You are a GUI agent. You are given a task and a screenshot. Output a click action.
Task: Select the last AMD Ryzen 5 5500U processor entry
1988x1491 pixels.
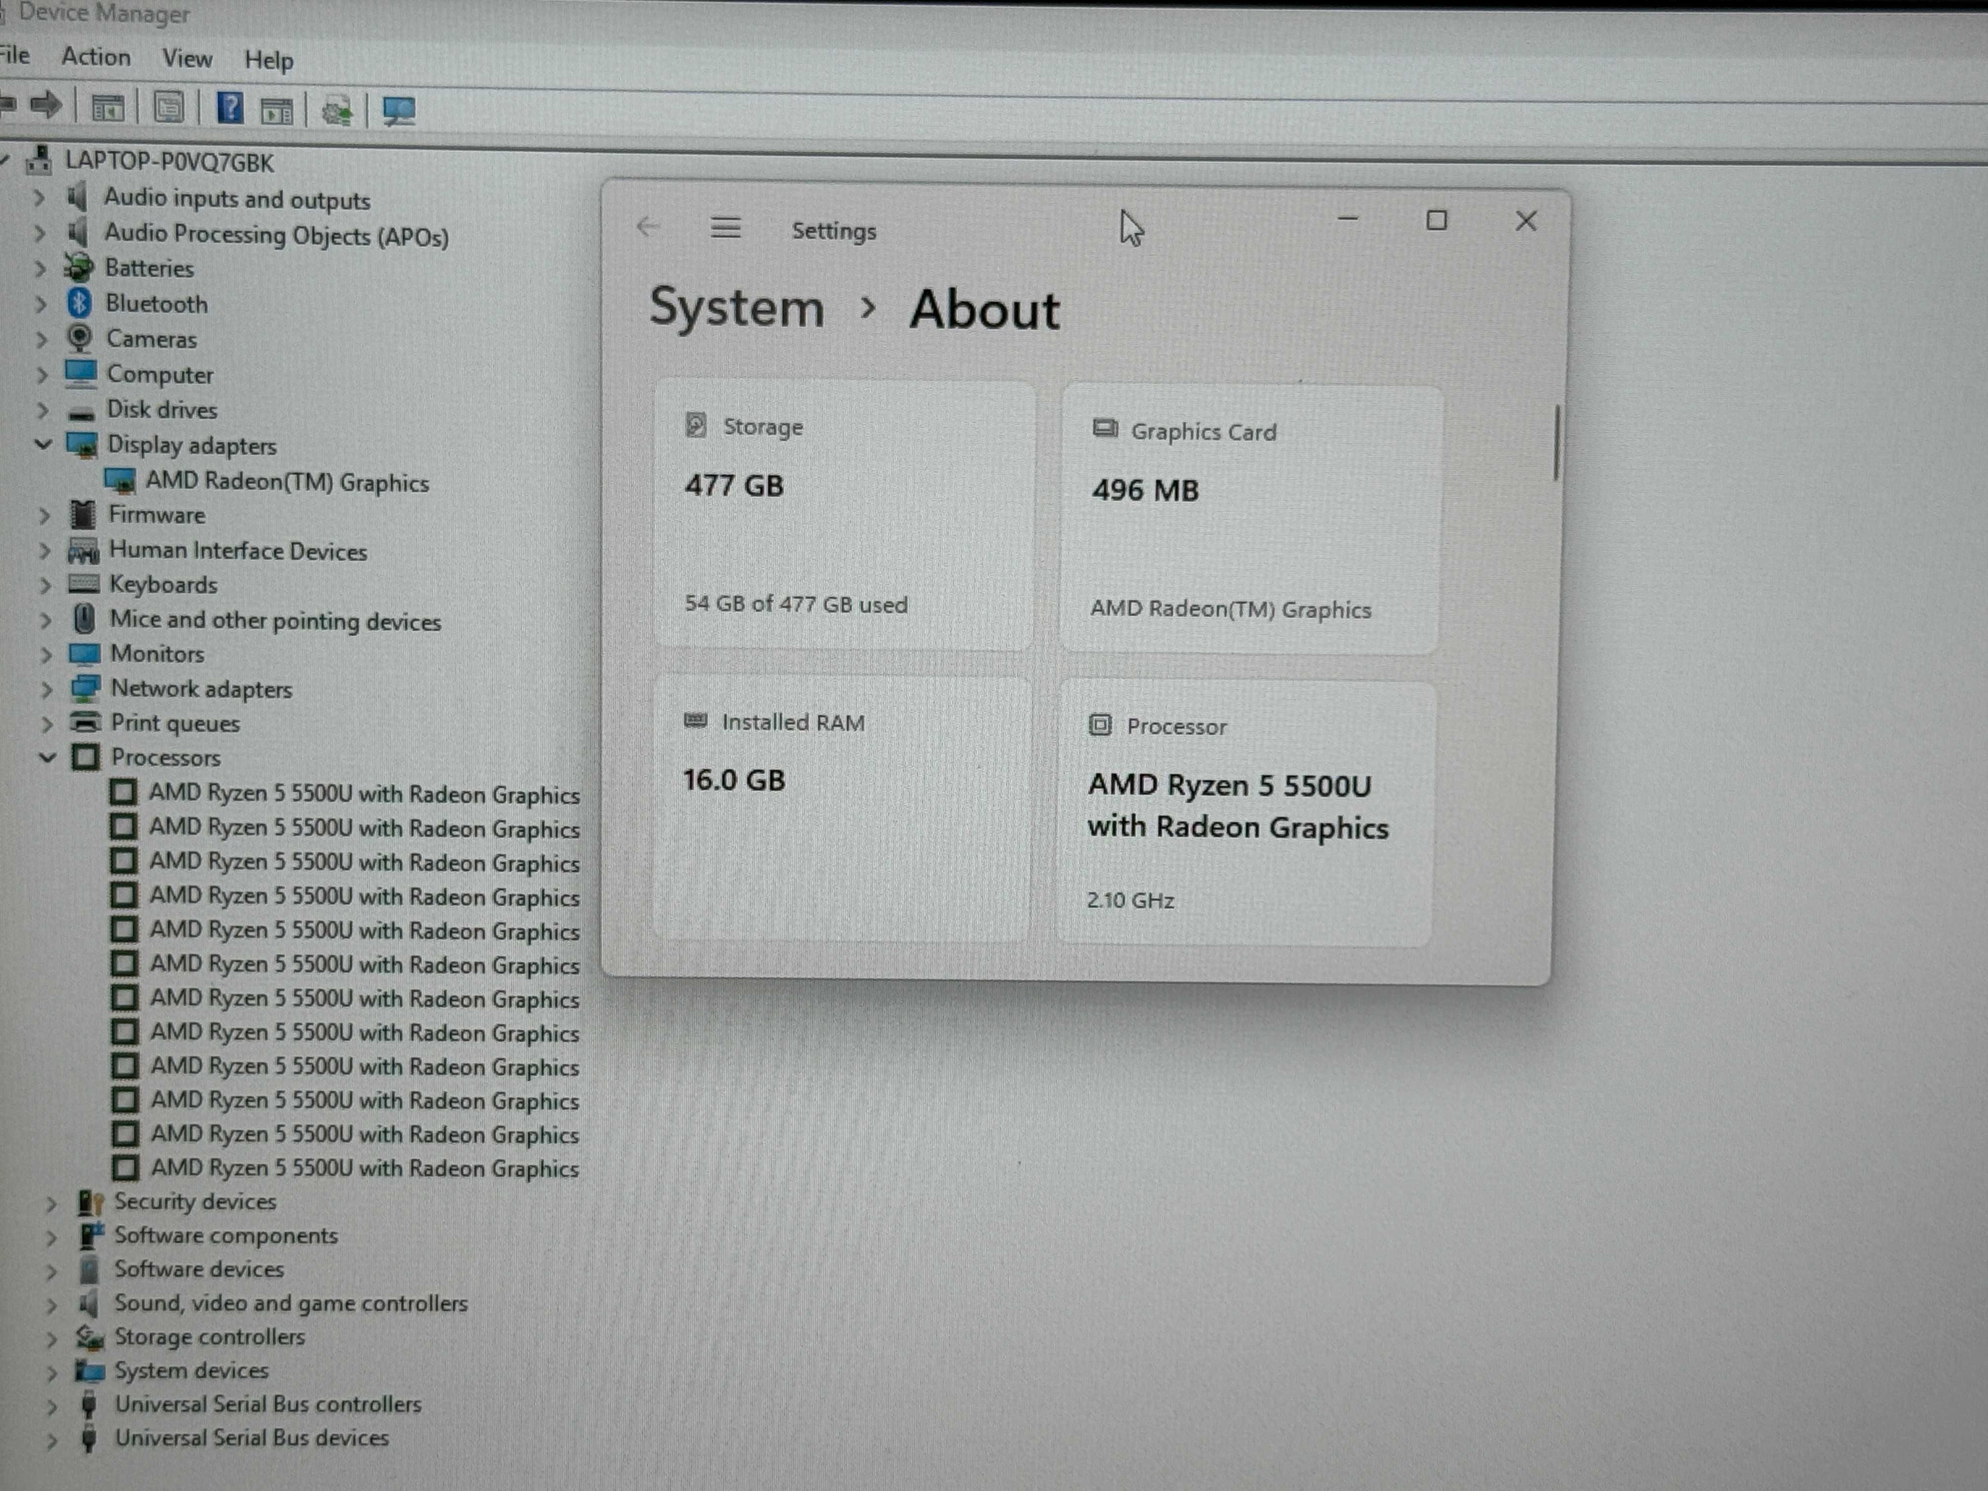365,1168
